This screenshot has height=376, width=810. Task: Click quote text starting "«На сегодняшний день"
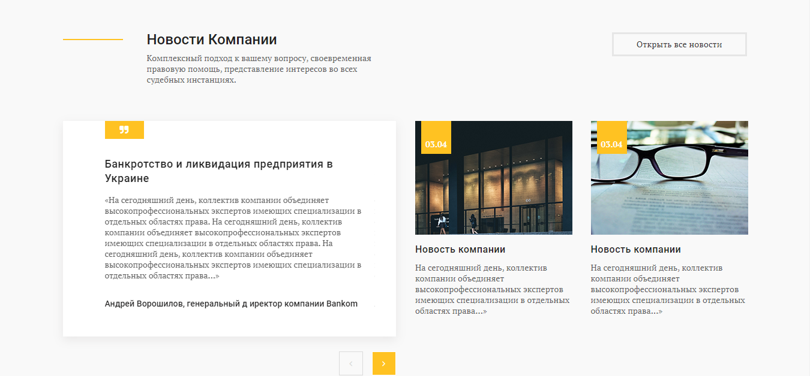coord(233,238)
